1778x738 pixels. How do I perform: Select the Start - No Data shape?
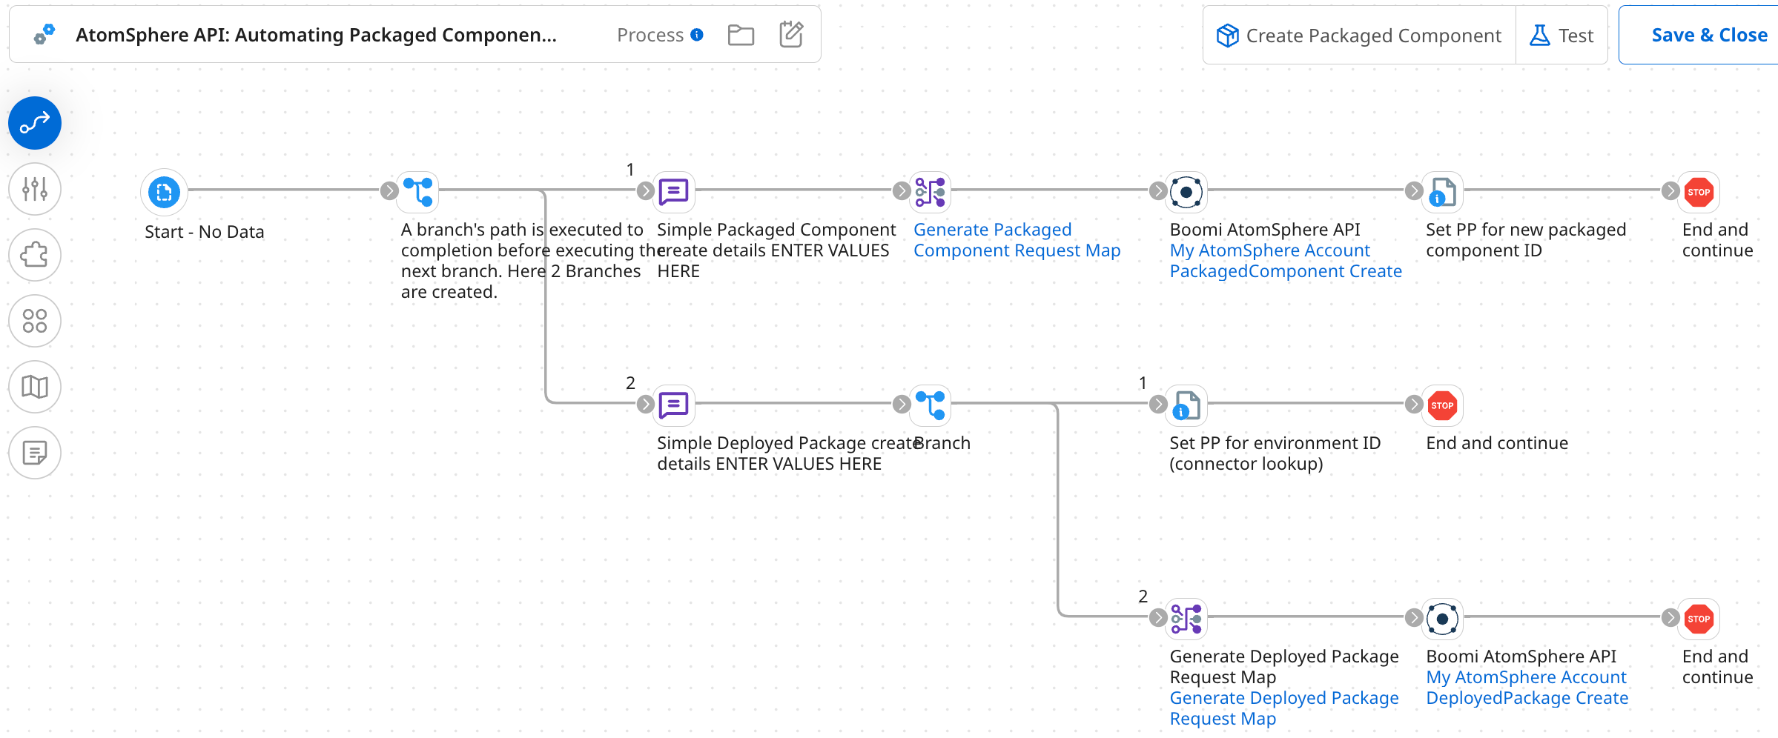point(163,192)
